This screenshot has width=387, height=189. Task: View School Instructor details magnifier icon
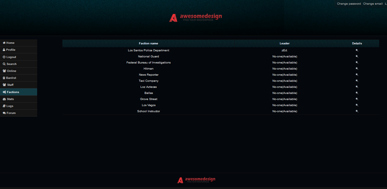(357, 111)
